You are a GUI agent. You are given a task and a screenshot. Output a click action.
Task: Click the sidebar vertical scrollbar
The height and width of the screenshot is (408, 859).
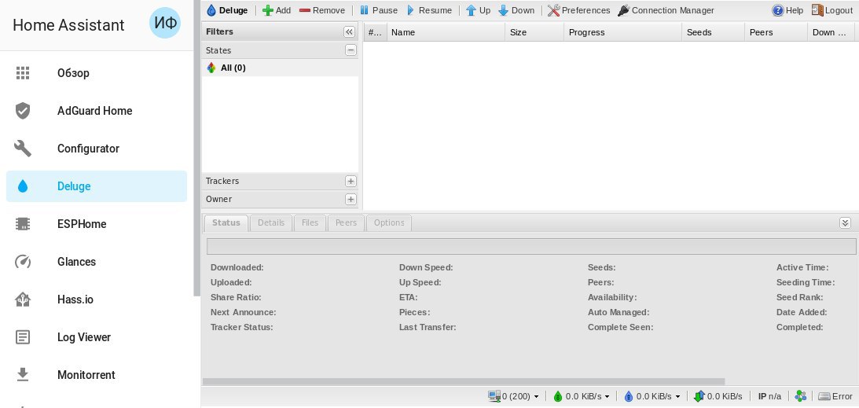click(x=196, y=148)
